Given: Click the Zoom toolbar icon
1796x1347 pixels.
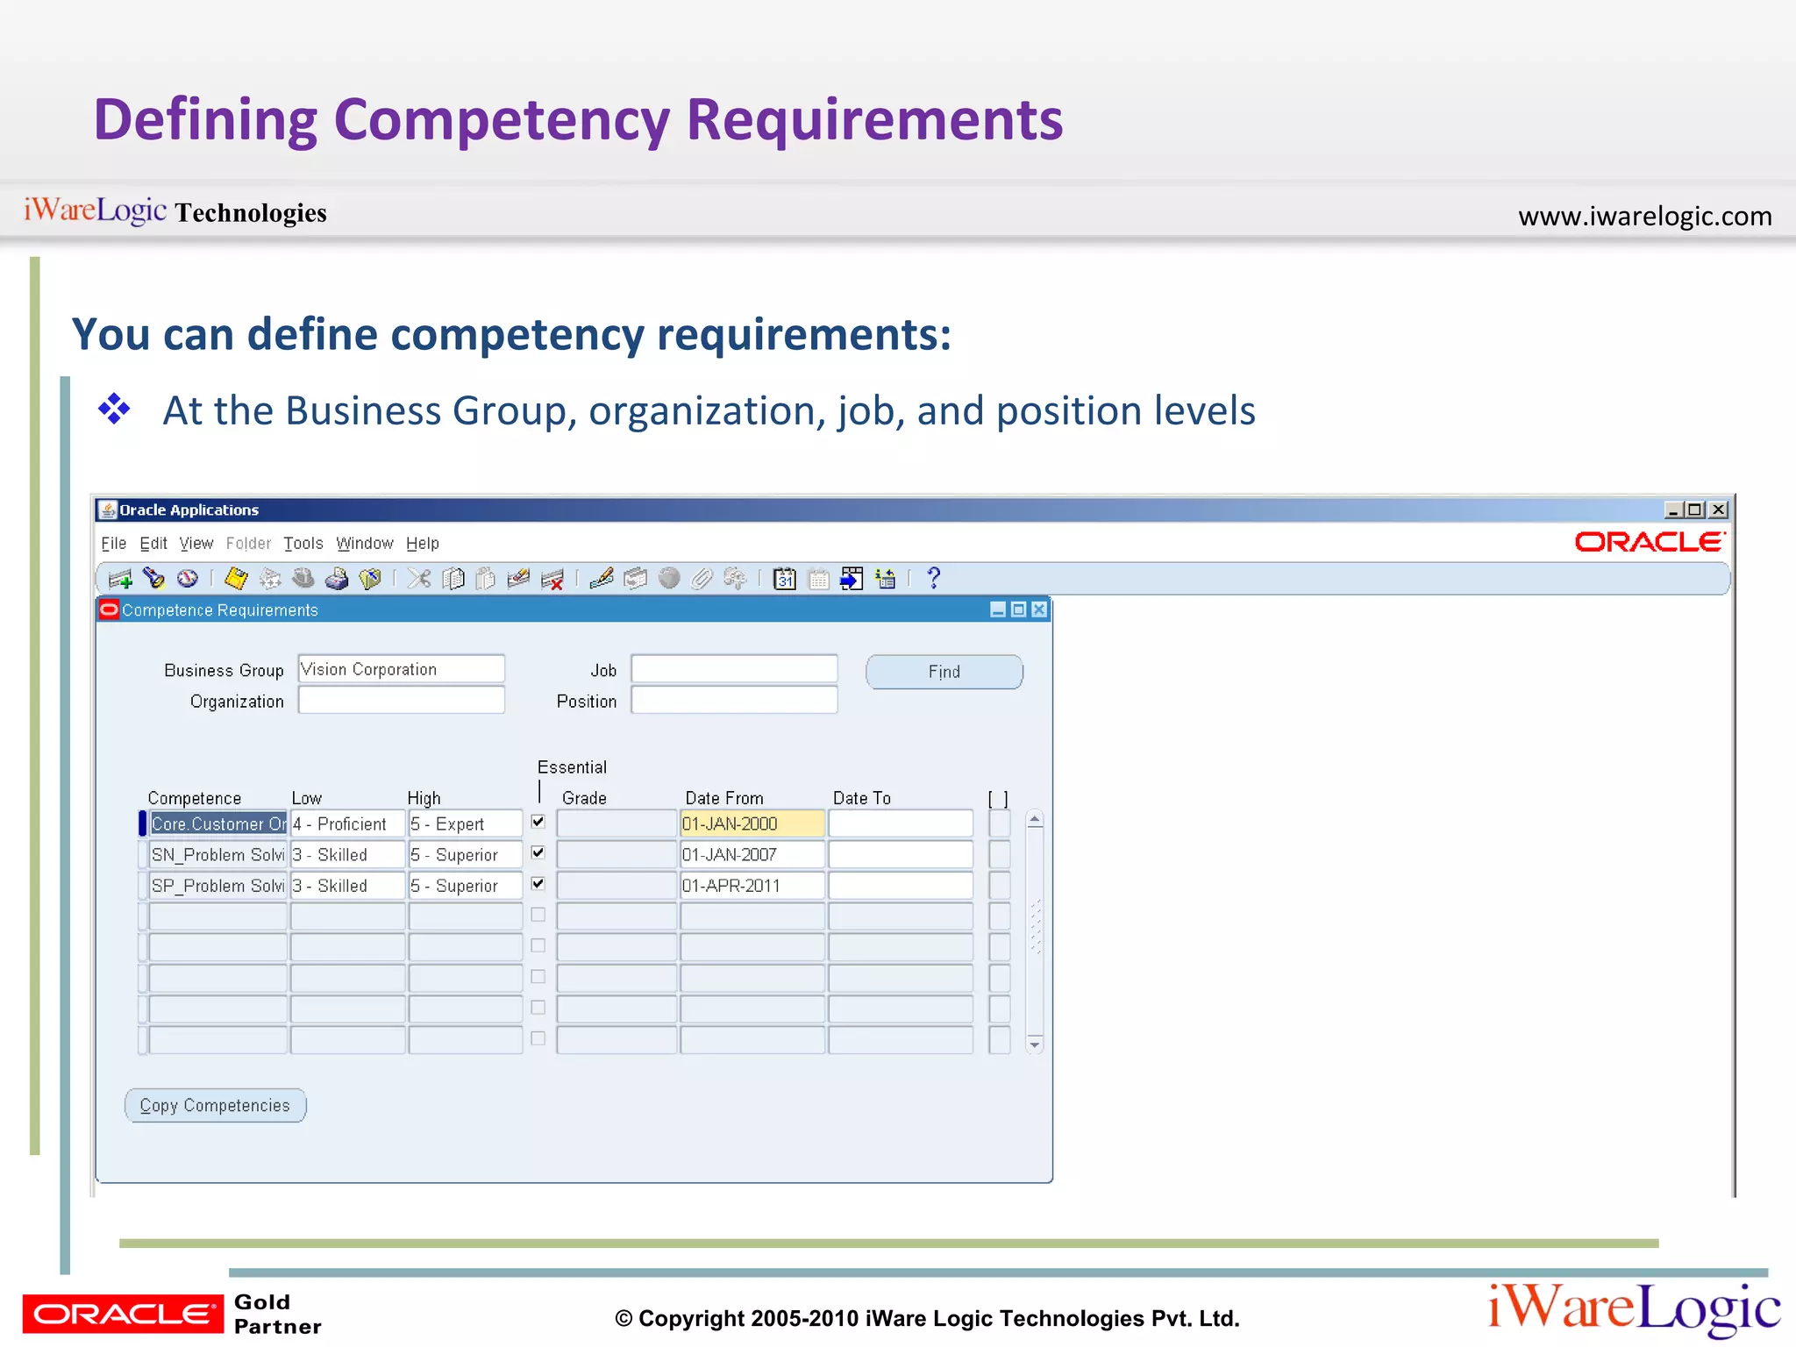Looking at the screenshot, I should [x=635, y=579].
